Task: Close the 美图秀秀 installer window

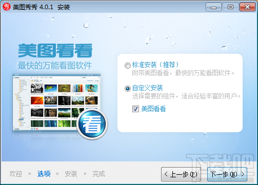Action: coord(247,7)
